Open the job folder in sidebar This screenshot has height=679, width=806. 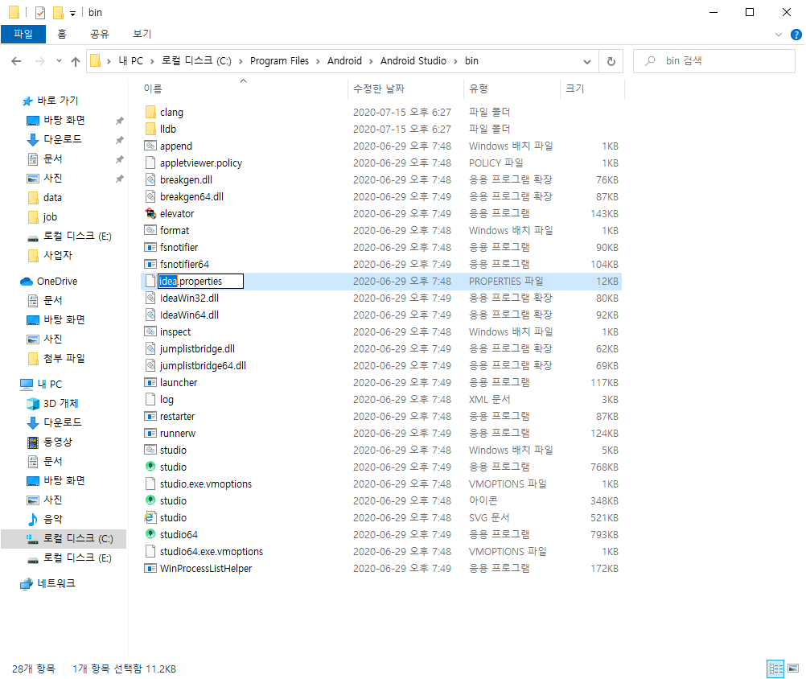pos(50,217)
